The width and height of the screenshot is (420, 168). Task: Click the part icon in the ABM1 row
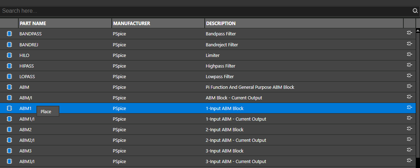tap(10, 108)
